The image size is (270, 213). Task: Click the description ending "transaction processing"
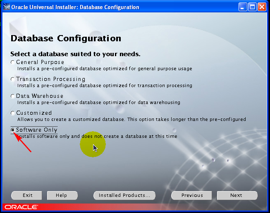tap(105, 85)
